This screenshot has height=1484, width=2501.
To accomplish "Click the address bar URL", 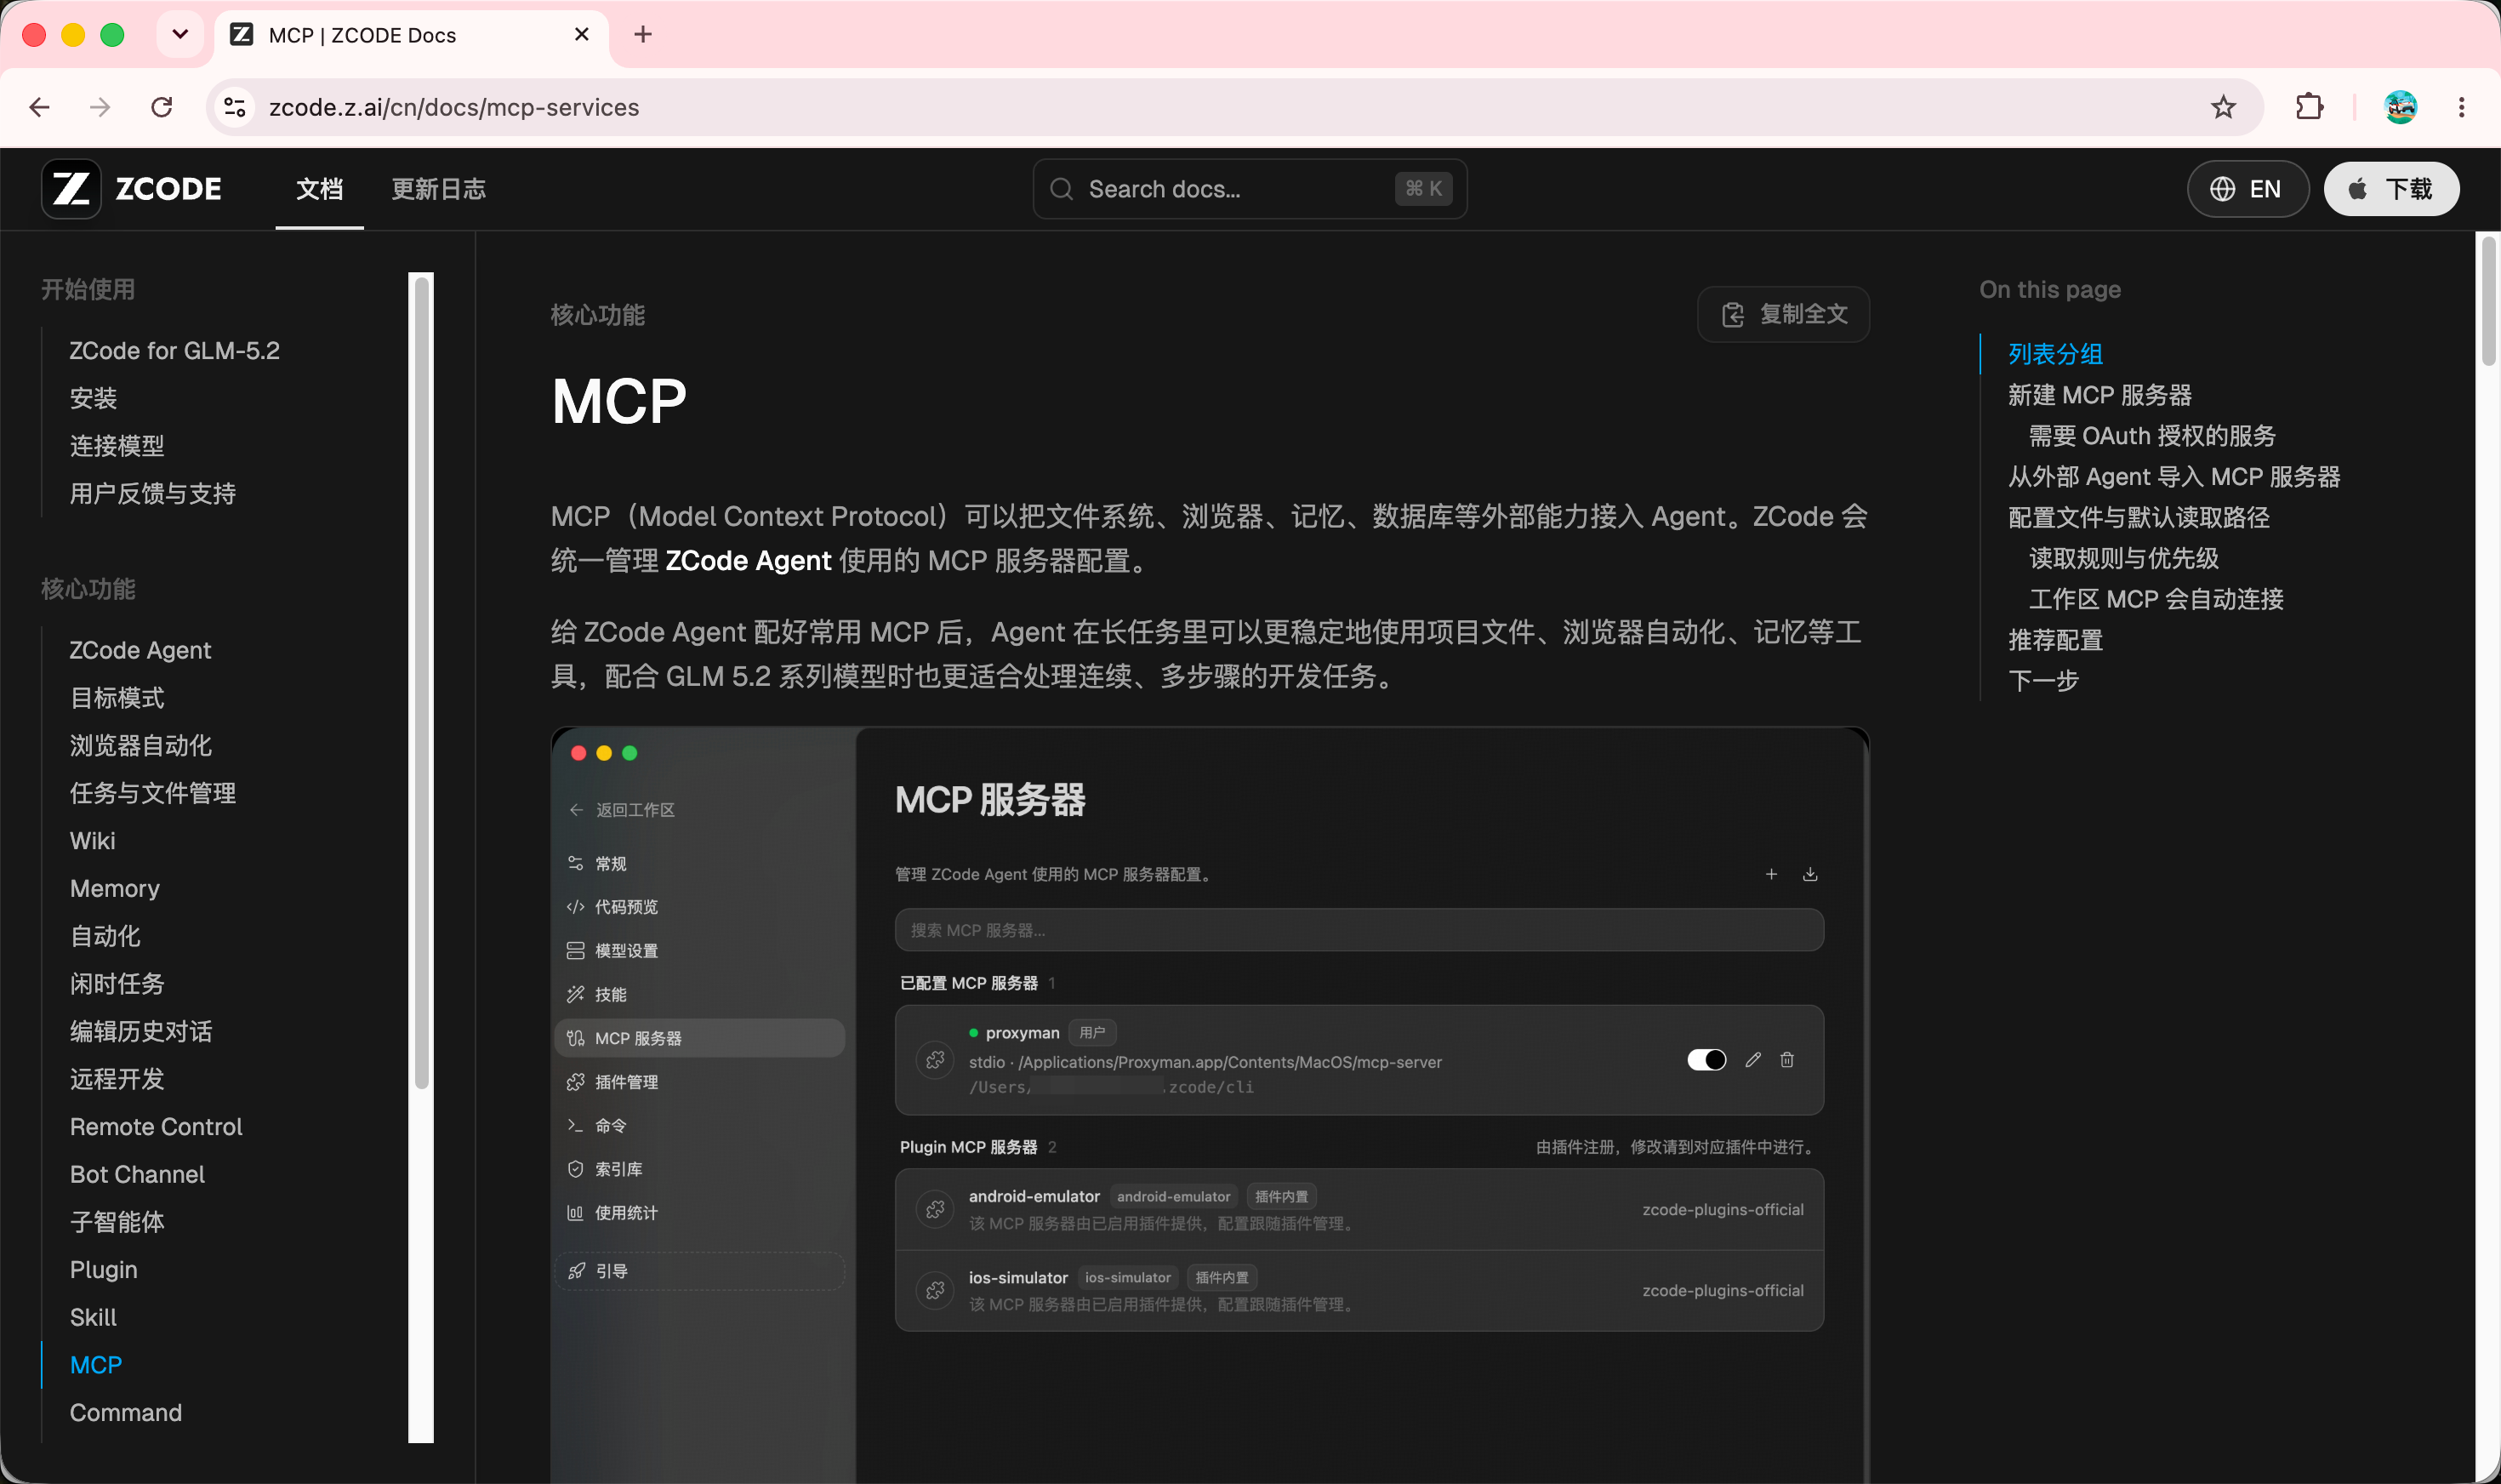I will tap(453, 107).
